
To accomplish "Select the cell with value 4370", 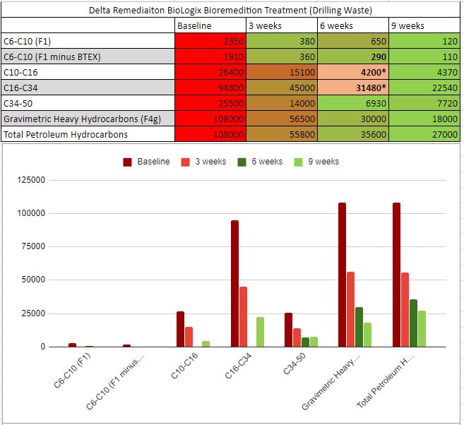I will pos(424,72).
